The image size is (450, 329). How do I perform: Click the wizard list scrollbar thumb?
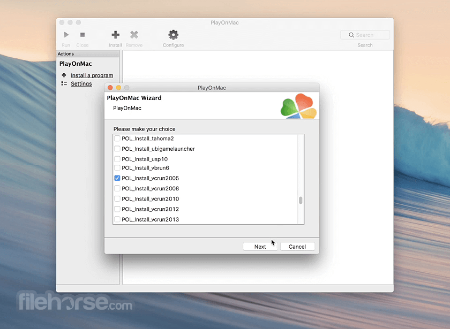click(301, 200)
